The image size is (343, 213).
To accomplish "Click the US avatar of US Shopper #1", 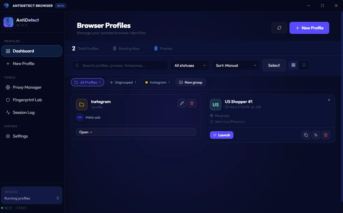I will point(216,105).
